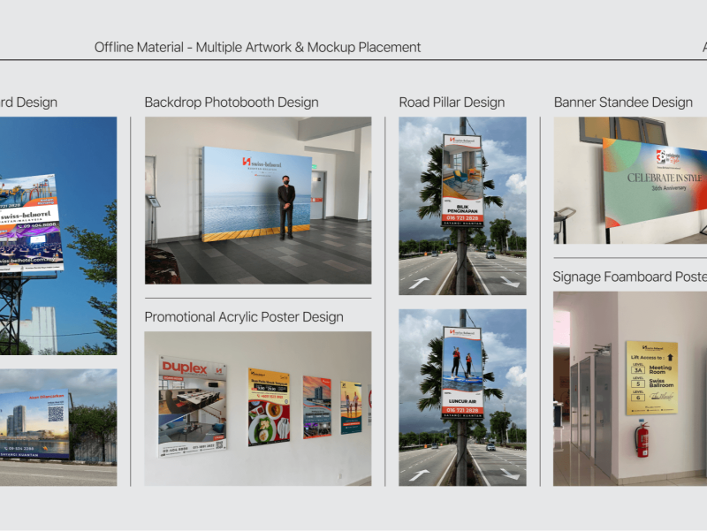This screenshot has width=707, height=531.
Task: Click the left road arrow in the Bilik Penginapan photo
Action: tap(420, 284)
